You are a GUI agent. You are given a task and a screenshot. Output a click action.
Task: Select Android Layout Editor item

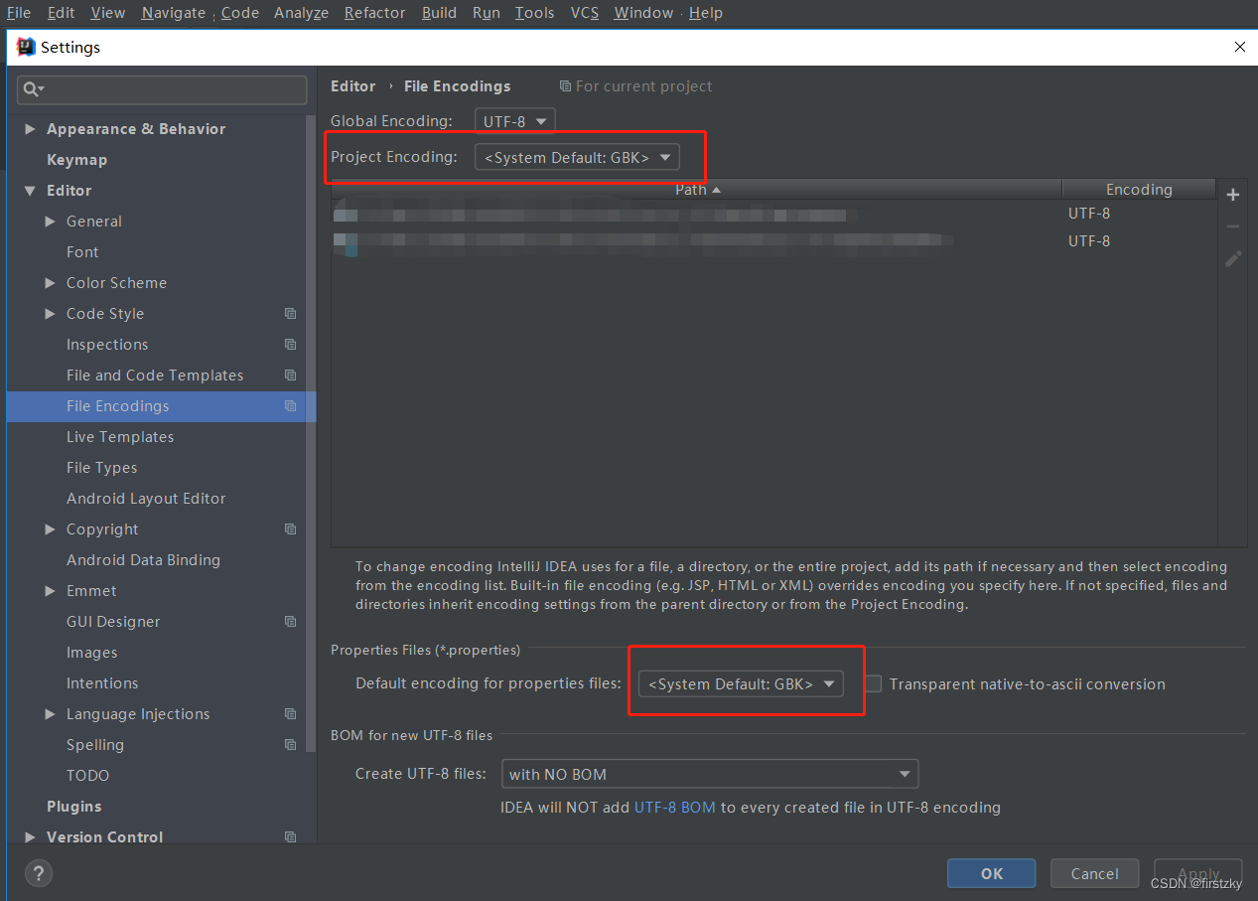[x=146, y=499]
